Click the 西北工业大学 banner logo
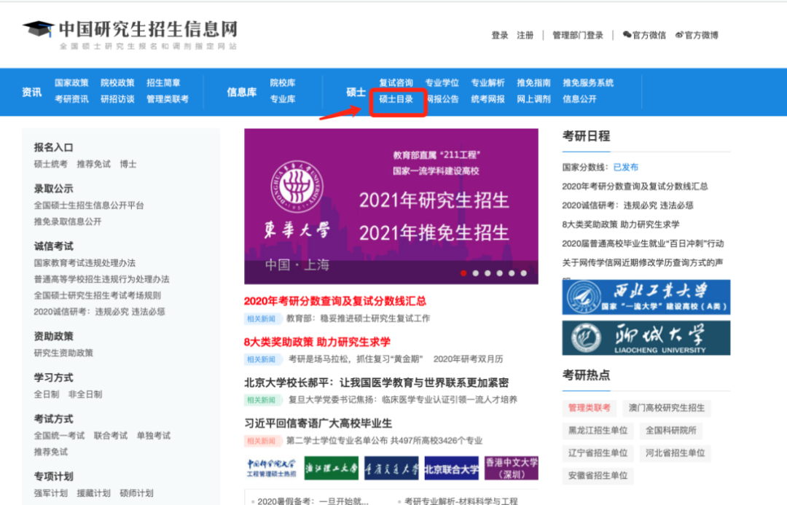The width and height of the screenshot is (787, 505). click(646, 297)
